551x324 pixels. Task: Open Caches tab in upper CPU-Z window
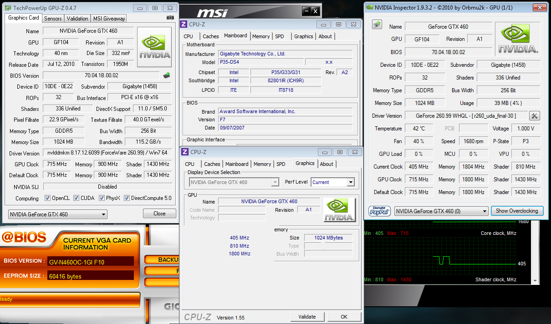pyautogui.click(x=211, y=36)
